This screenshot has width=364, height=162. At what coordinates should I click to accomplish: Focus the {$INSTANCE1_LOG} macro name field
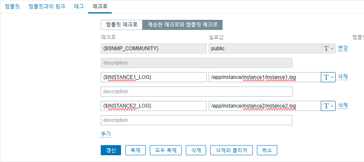tap(154, 77)
